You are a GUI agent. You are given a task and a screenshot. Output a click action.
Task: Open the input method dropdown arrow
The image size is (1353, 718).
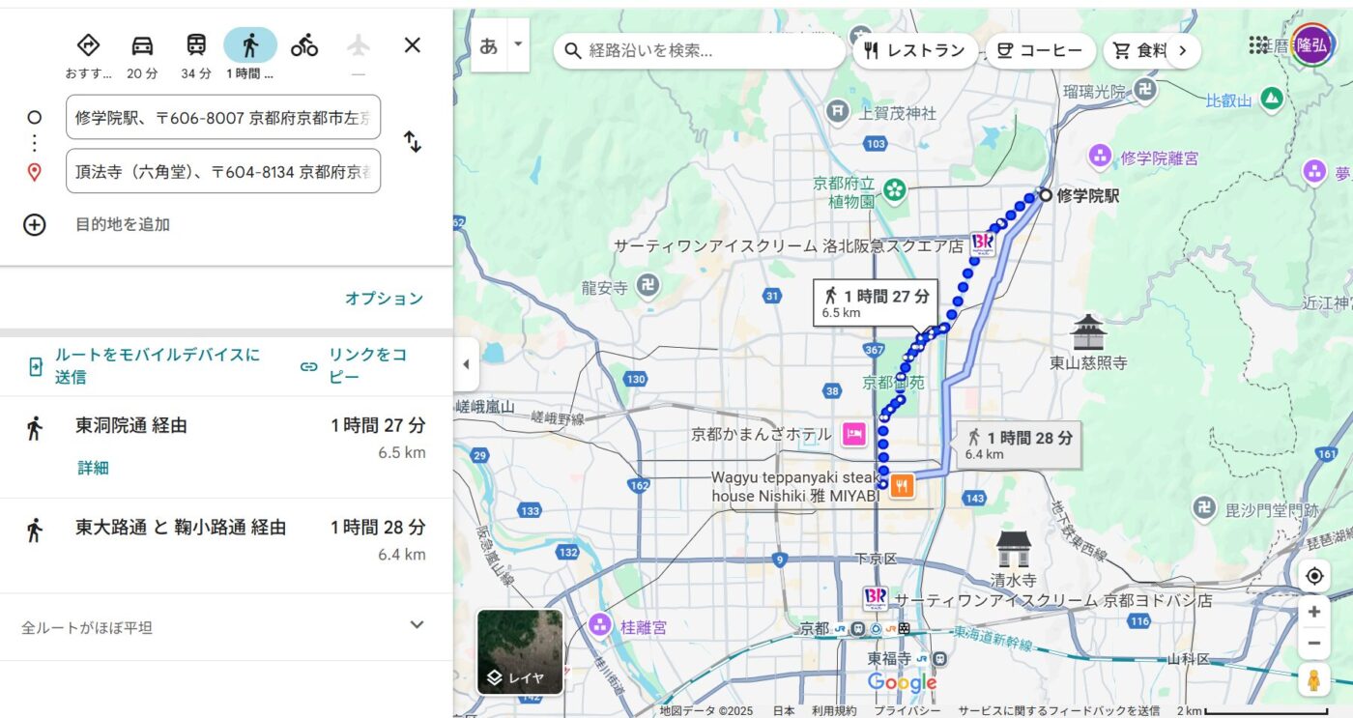[518, 44]
